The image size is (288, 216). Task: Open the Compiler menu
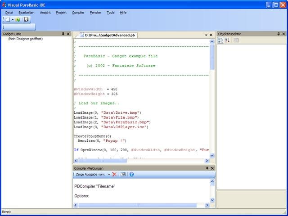click(x=78, y=13)
